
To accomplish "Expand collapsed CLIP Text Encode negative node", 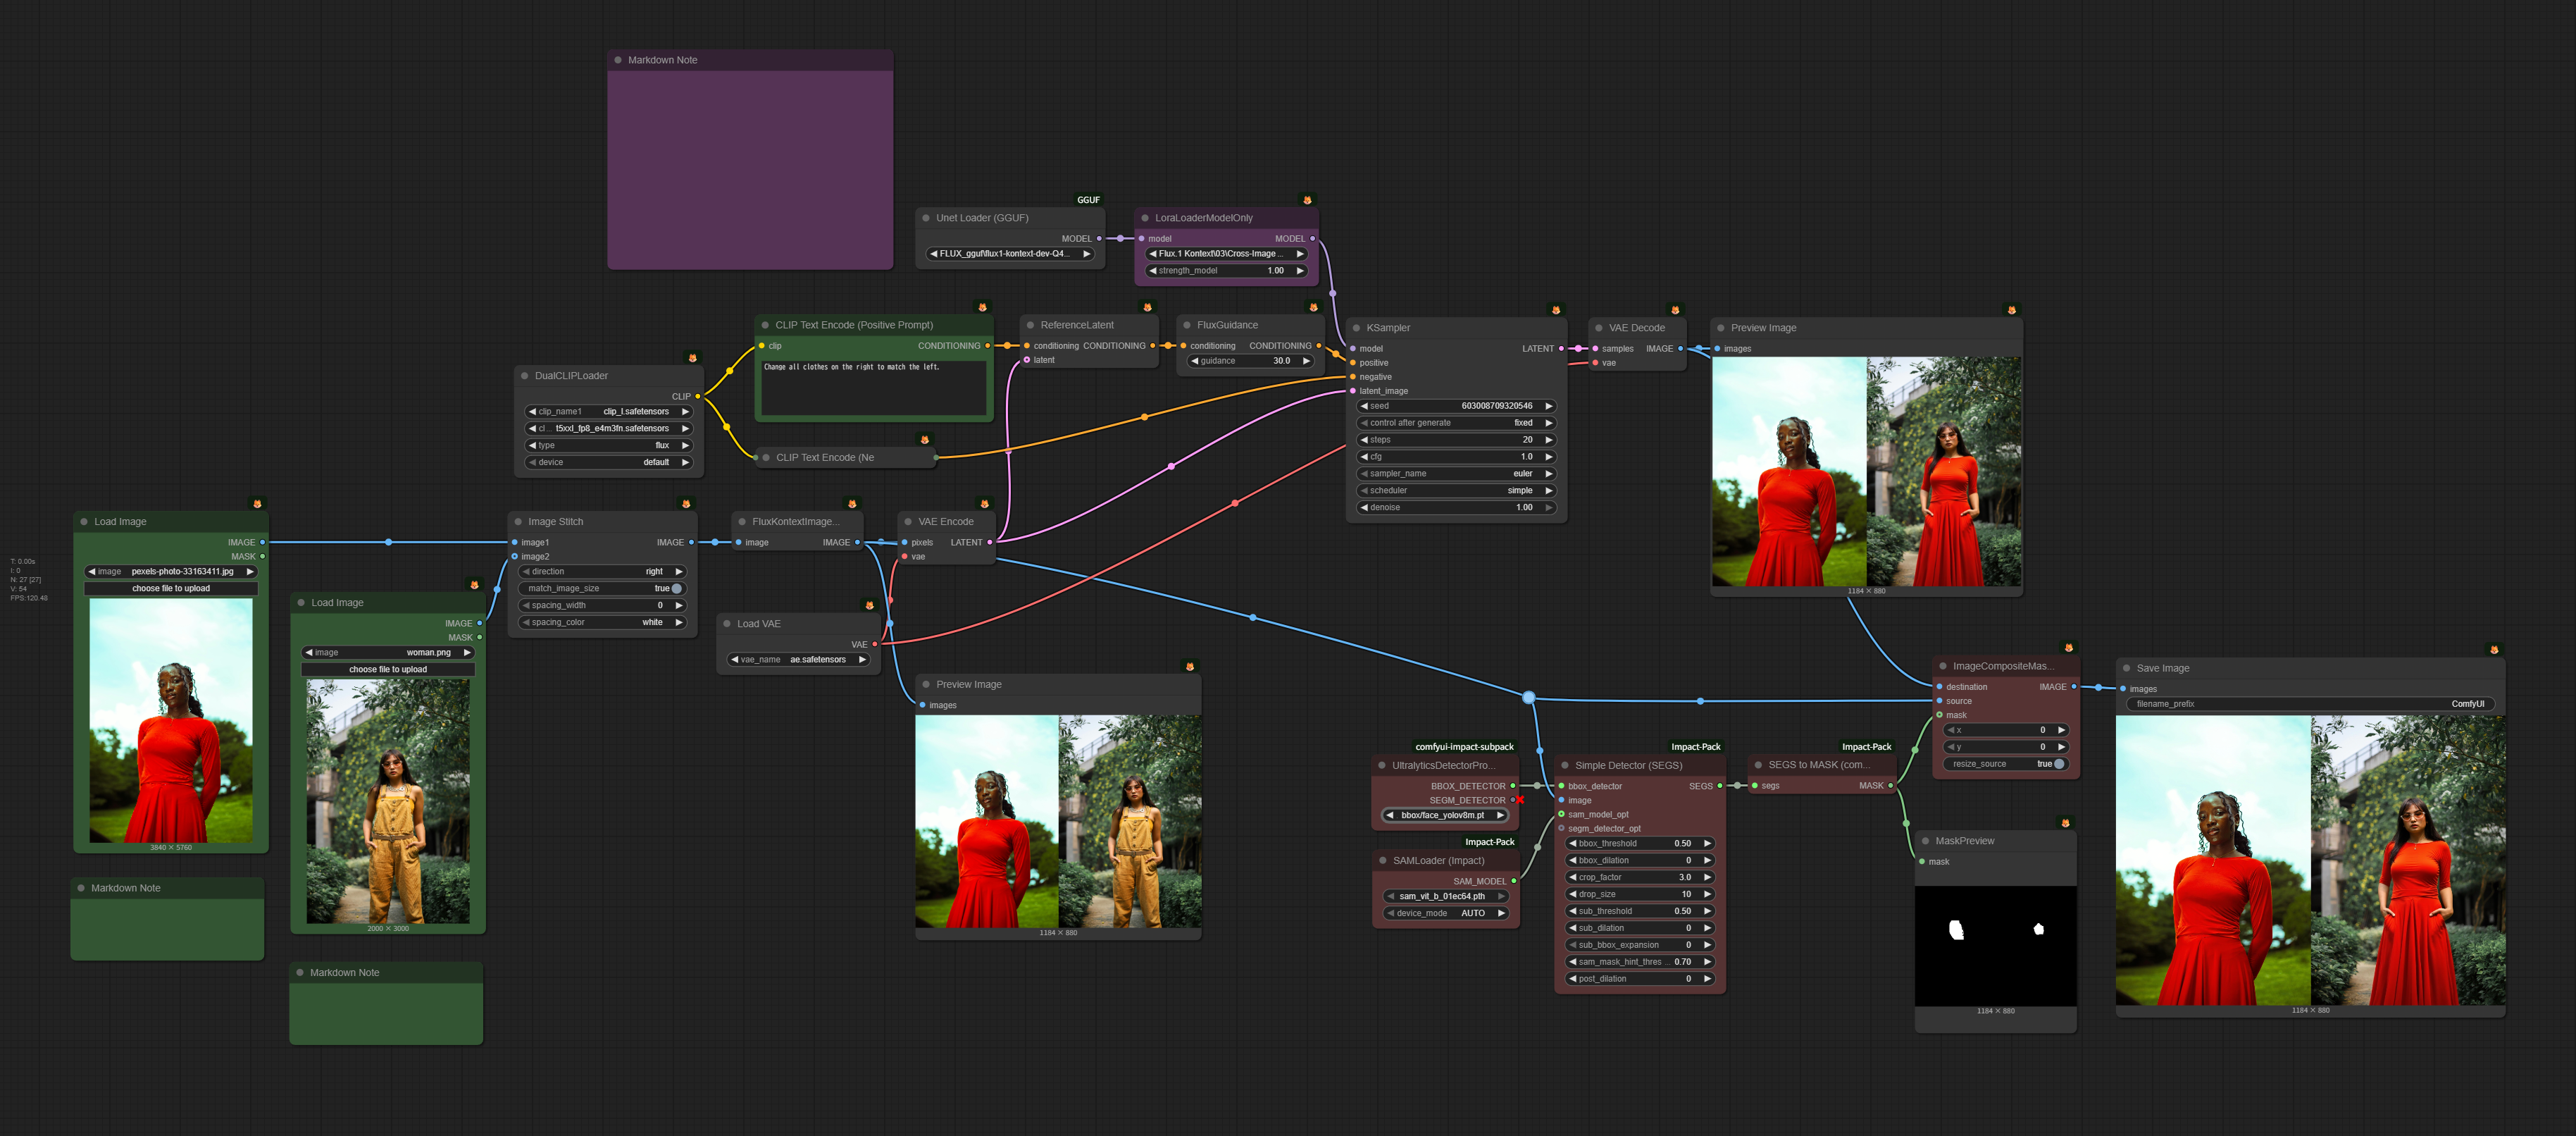I will (x=766, y=457).
